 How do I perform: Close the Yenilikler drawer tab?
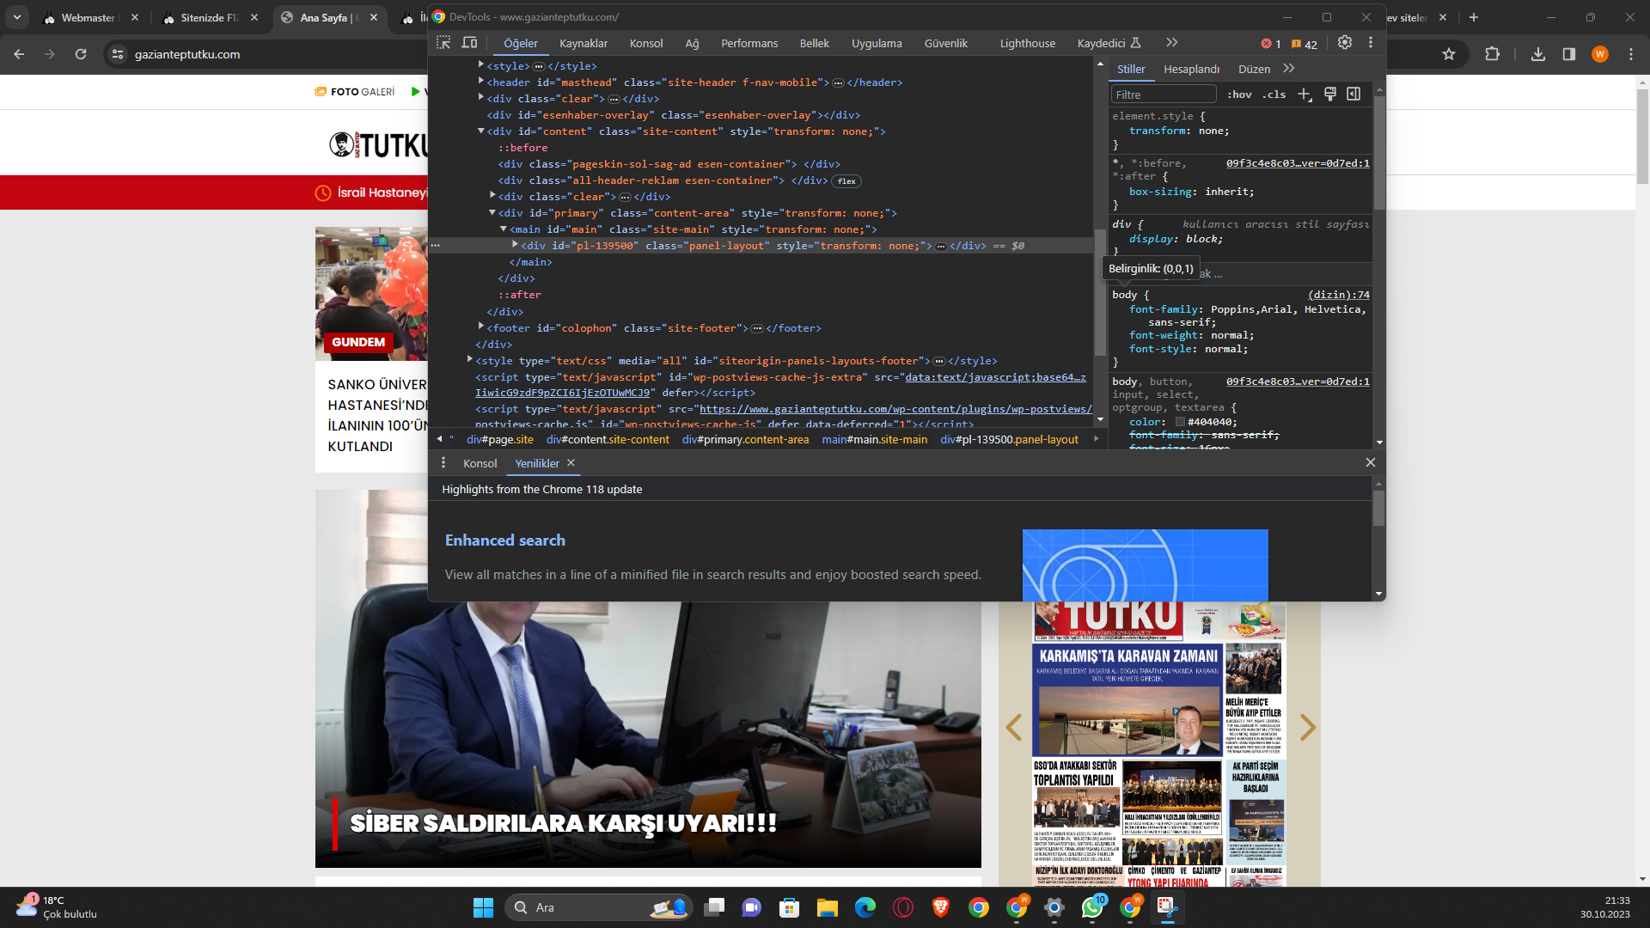click(x=571, y=463)
